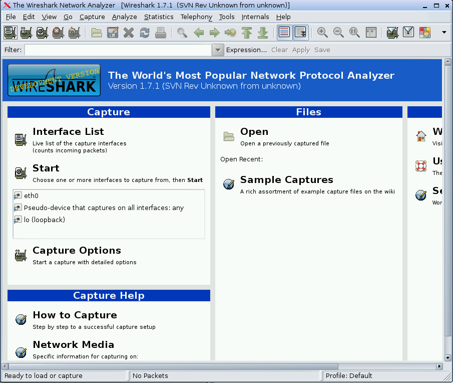The height and width of the screenshot is (383, 453).
Task: Select the lo (loopback) interface
Action: [x=109, y=220]
